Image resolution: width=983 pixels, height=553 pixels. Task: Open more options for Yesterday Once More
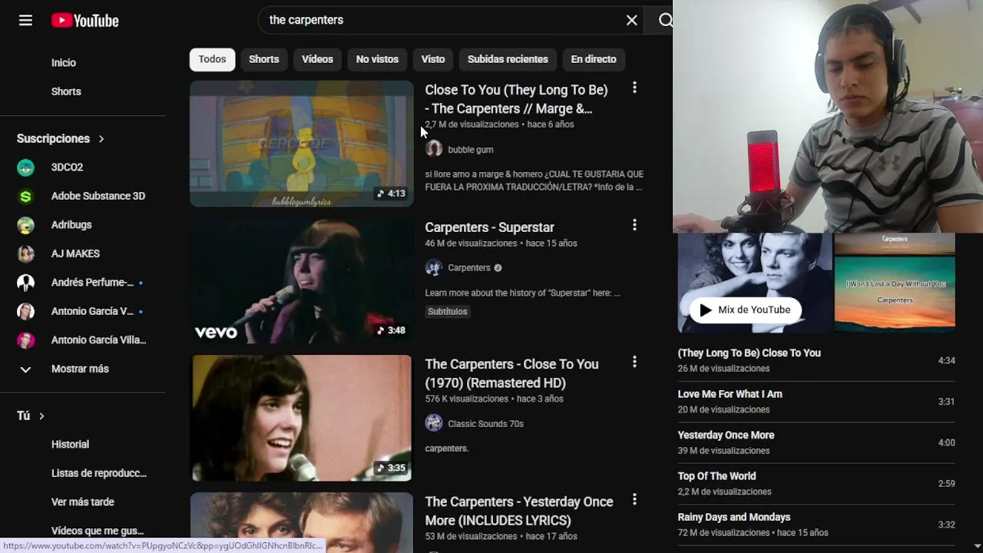click(634, 499)
